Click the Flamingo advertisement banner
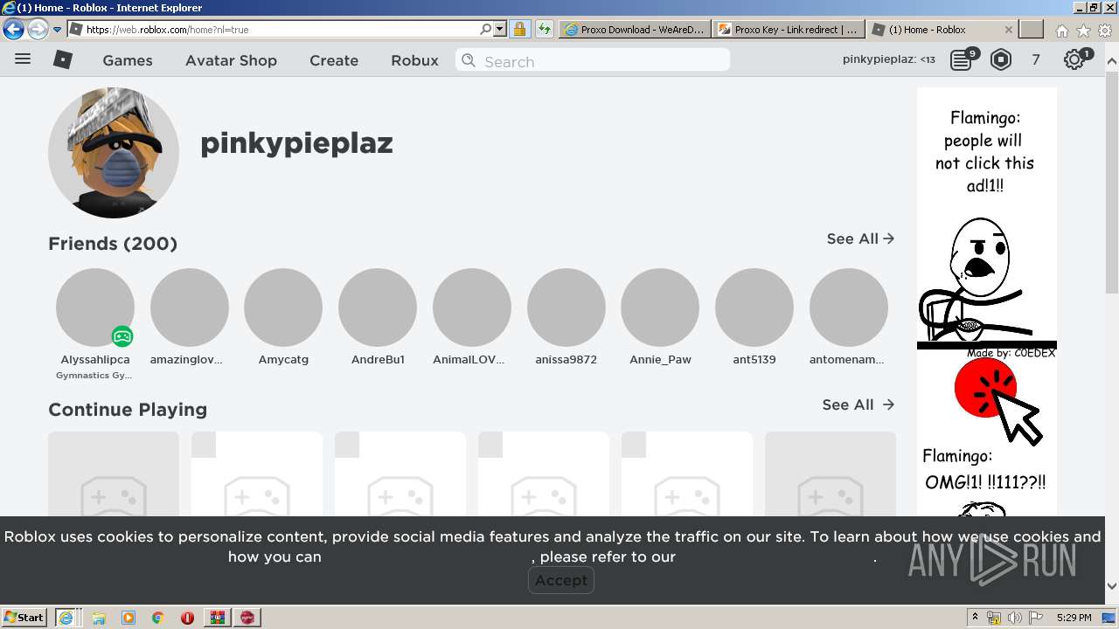This screenshot has height=629, width=1119. (x=987, y=301)
